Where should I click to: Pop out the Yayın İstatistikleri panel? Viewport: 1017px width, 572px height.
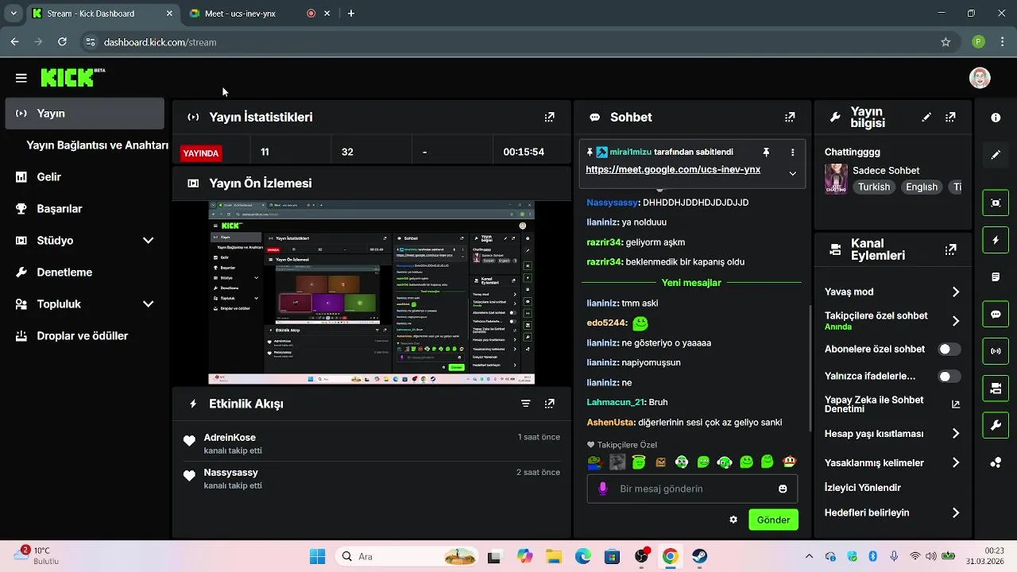549,117
